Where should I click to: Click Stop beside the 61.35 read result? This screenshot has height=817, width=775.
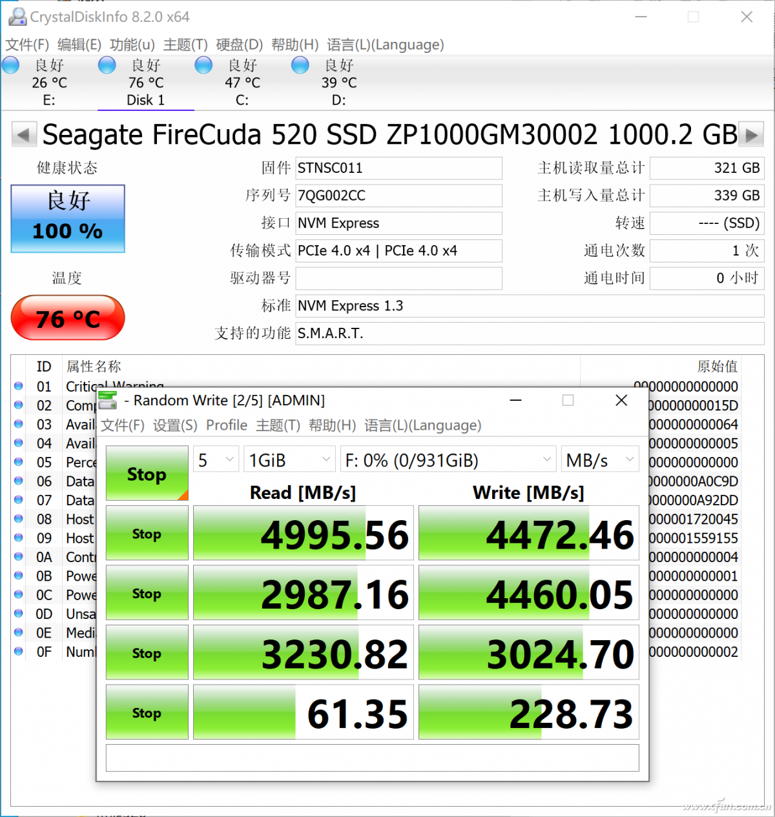pos(147,712)
